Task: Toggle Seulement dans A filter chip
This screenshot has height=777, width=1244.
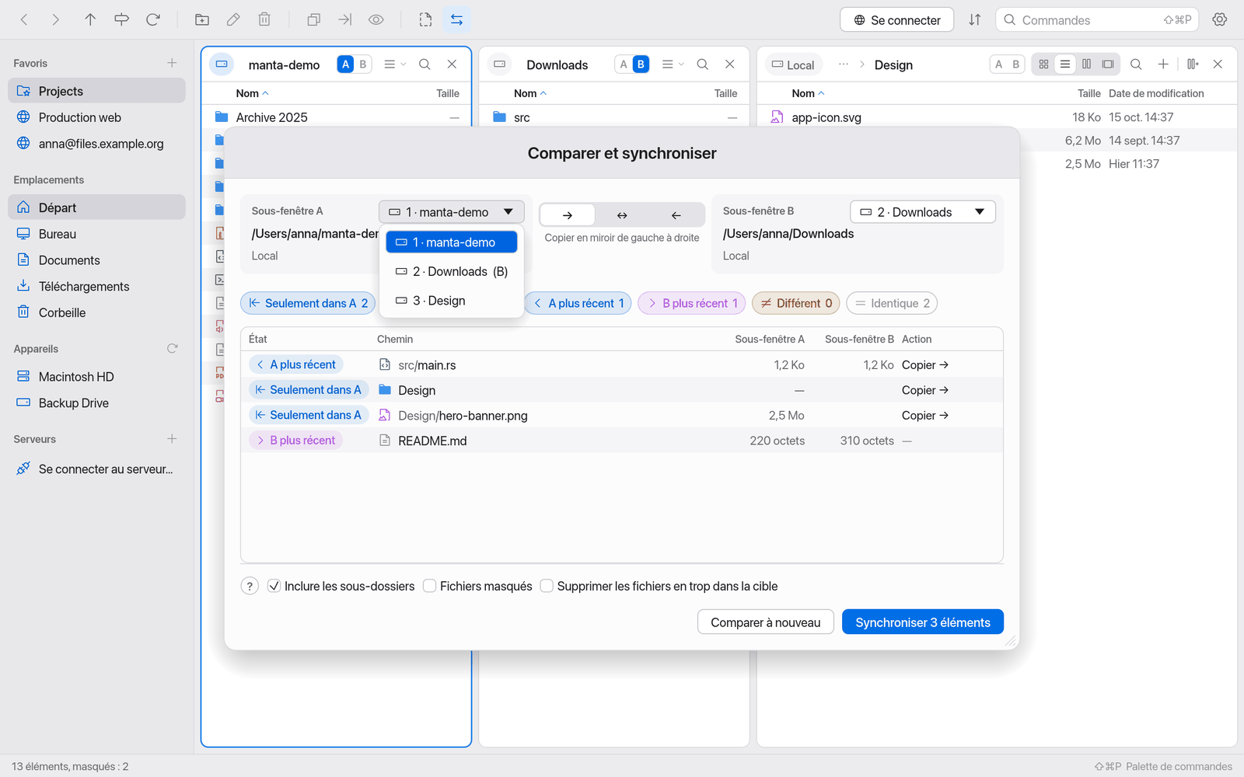Action: [309, 303]
